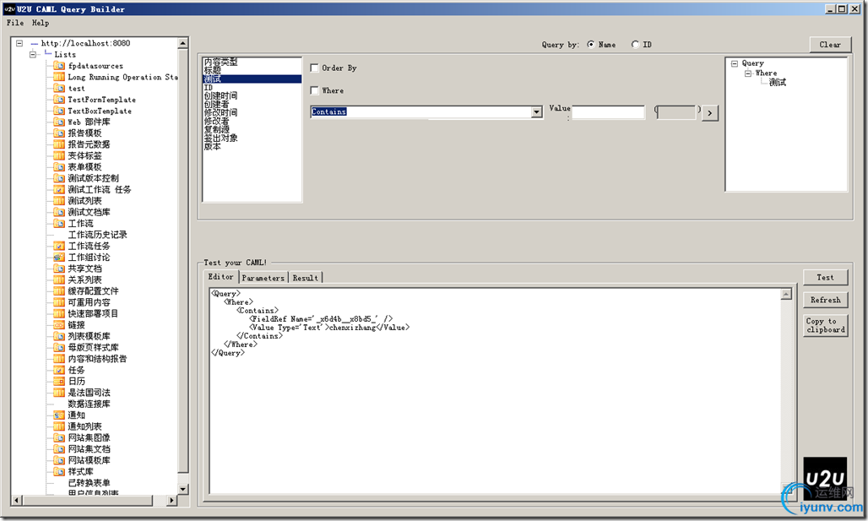
Task: Select the 母版页样式库 tree item
Action: [93, 348]
